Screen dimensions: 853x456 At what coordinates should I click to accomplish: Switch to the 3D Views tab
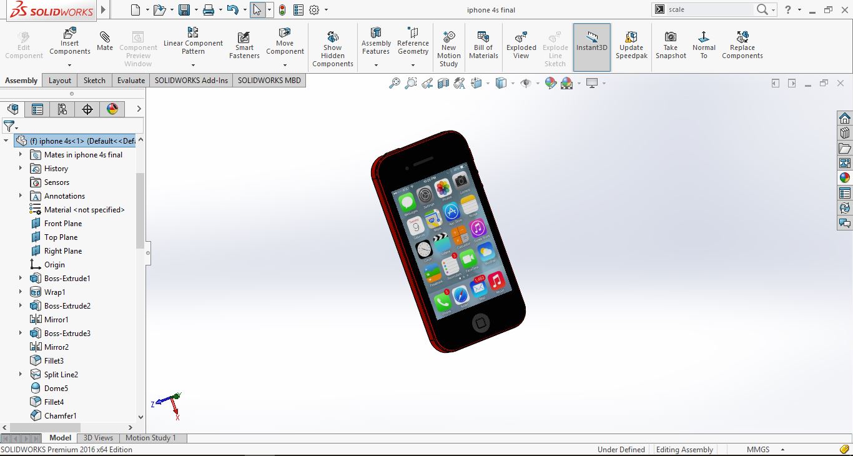tap(99, 438)
